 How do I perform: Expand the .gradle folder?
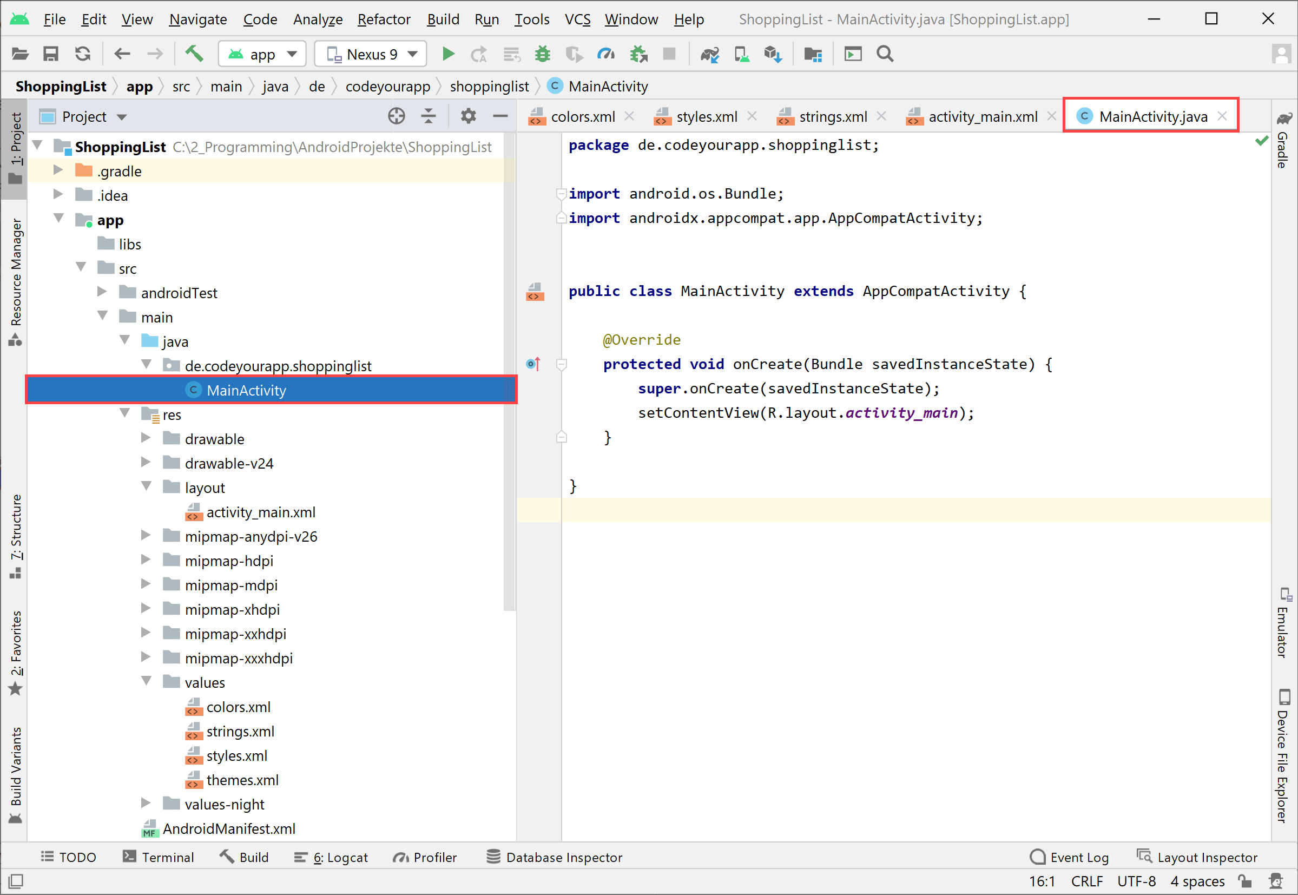(x=58, y=170)
